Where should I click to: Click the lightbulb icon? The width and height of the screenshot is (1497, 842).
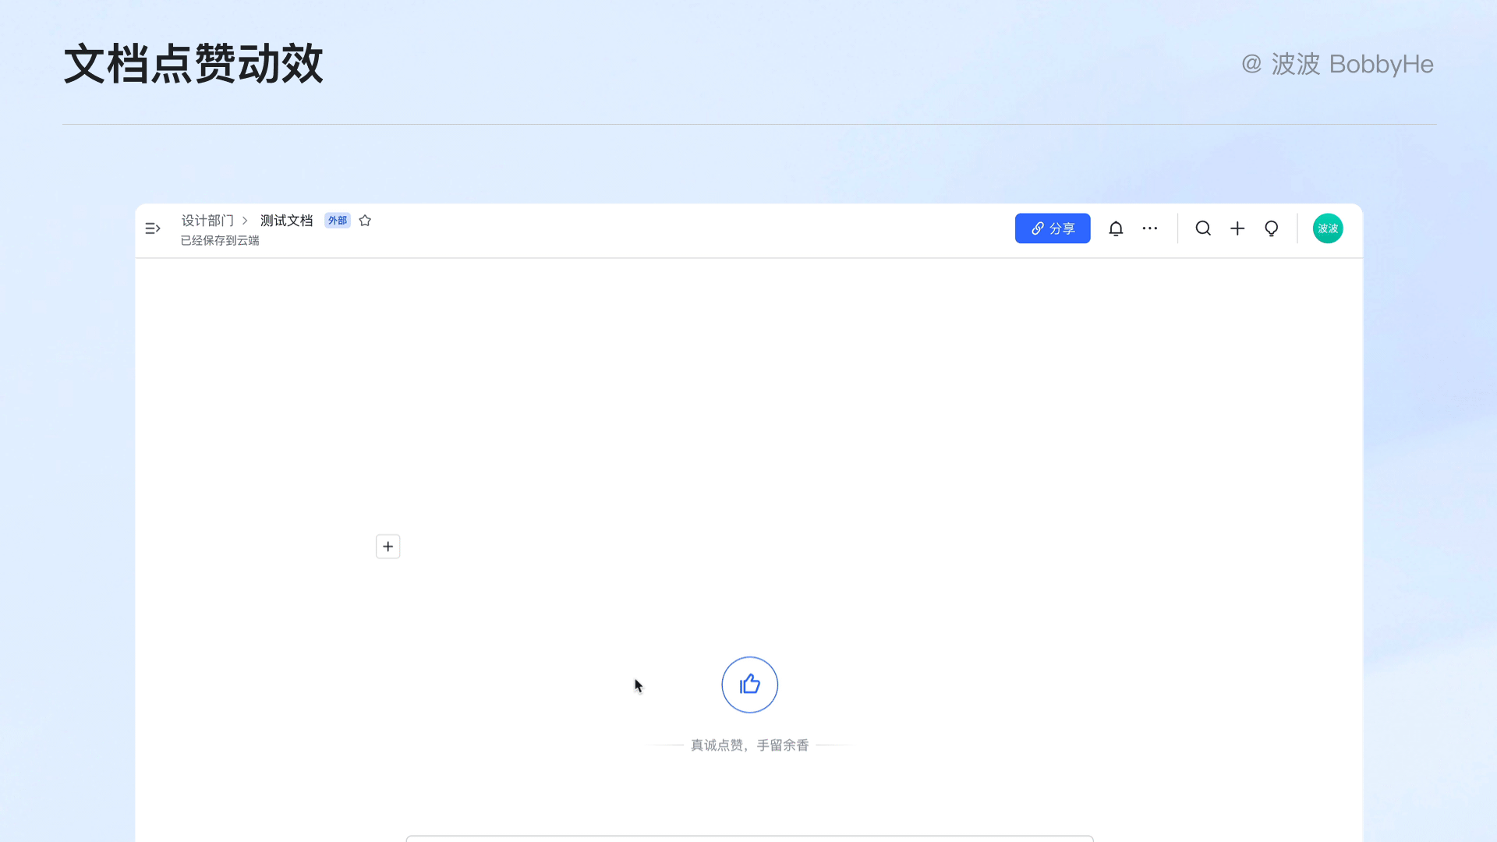[1272, 228]
